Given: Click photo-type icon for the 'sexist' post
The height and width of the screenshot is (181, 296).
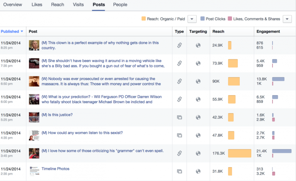Looking at the screenshot, I should [x=179, y=135].
